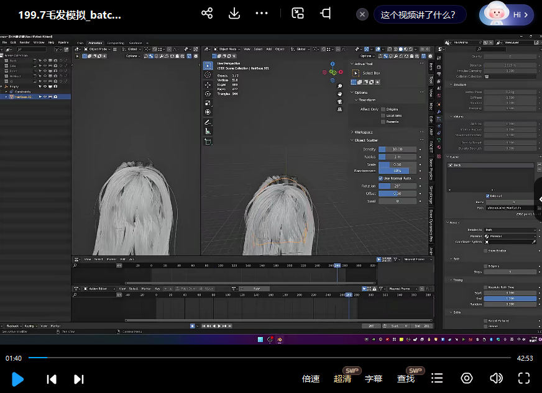This screenshot has width=542, height=393.
Task: Select the Cursor tool in viewport toolbar
Action: click(208, 75)
